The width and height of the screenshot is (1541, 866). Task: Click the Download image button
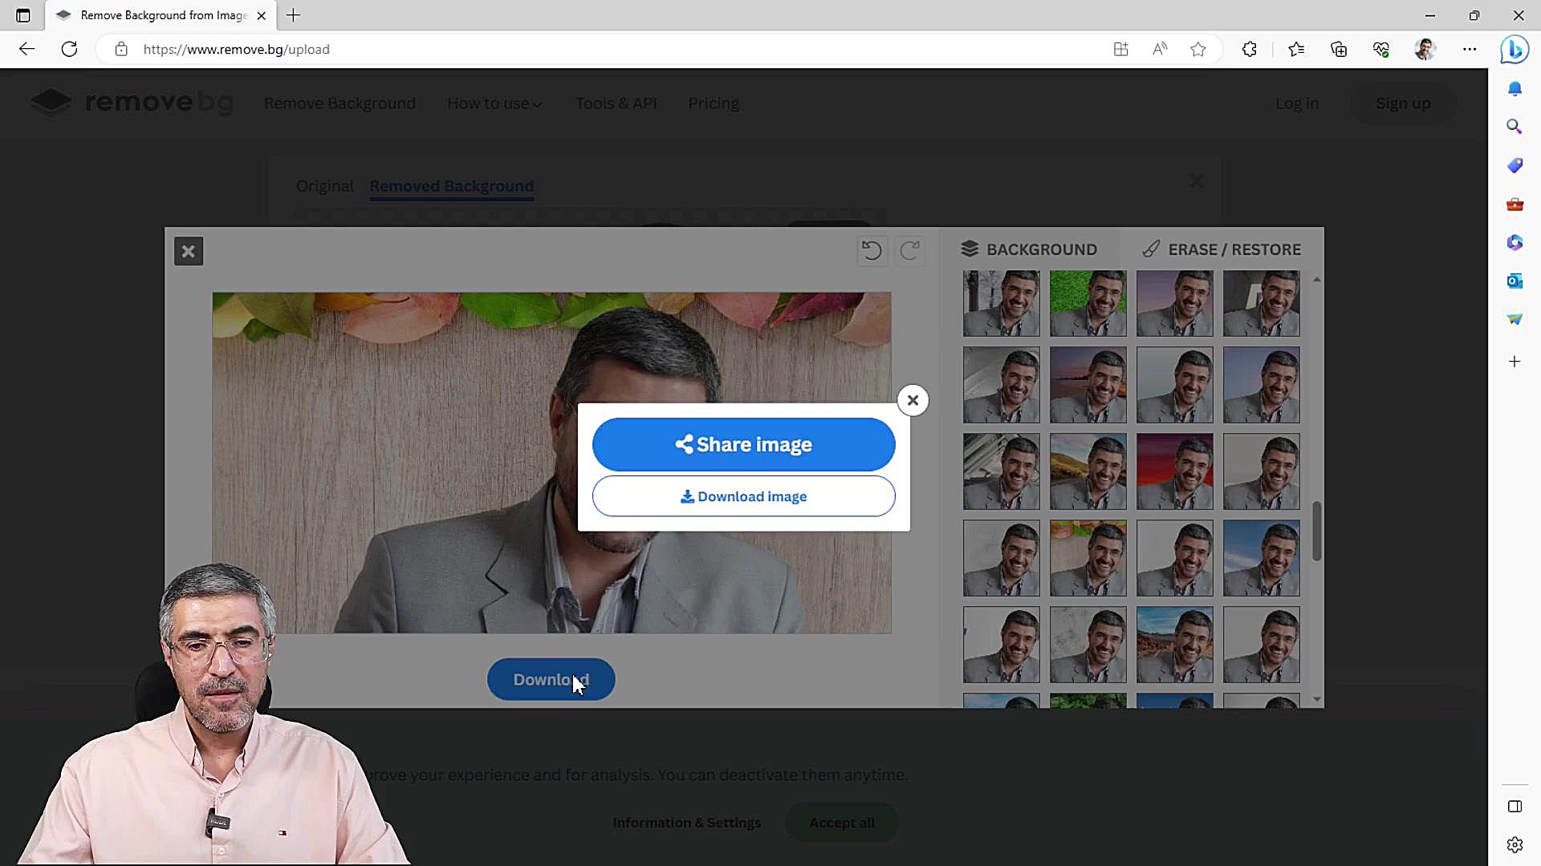point(743,496)
